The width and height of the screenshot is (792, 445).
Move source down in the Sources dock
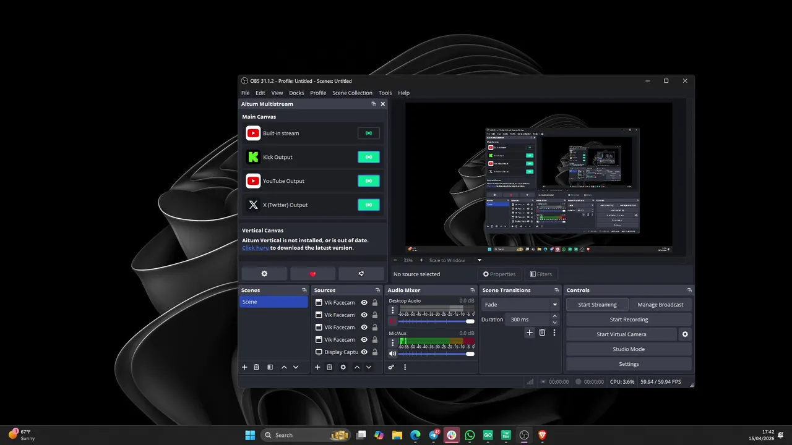369,367
